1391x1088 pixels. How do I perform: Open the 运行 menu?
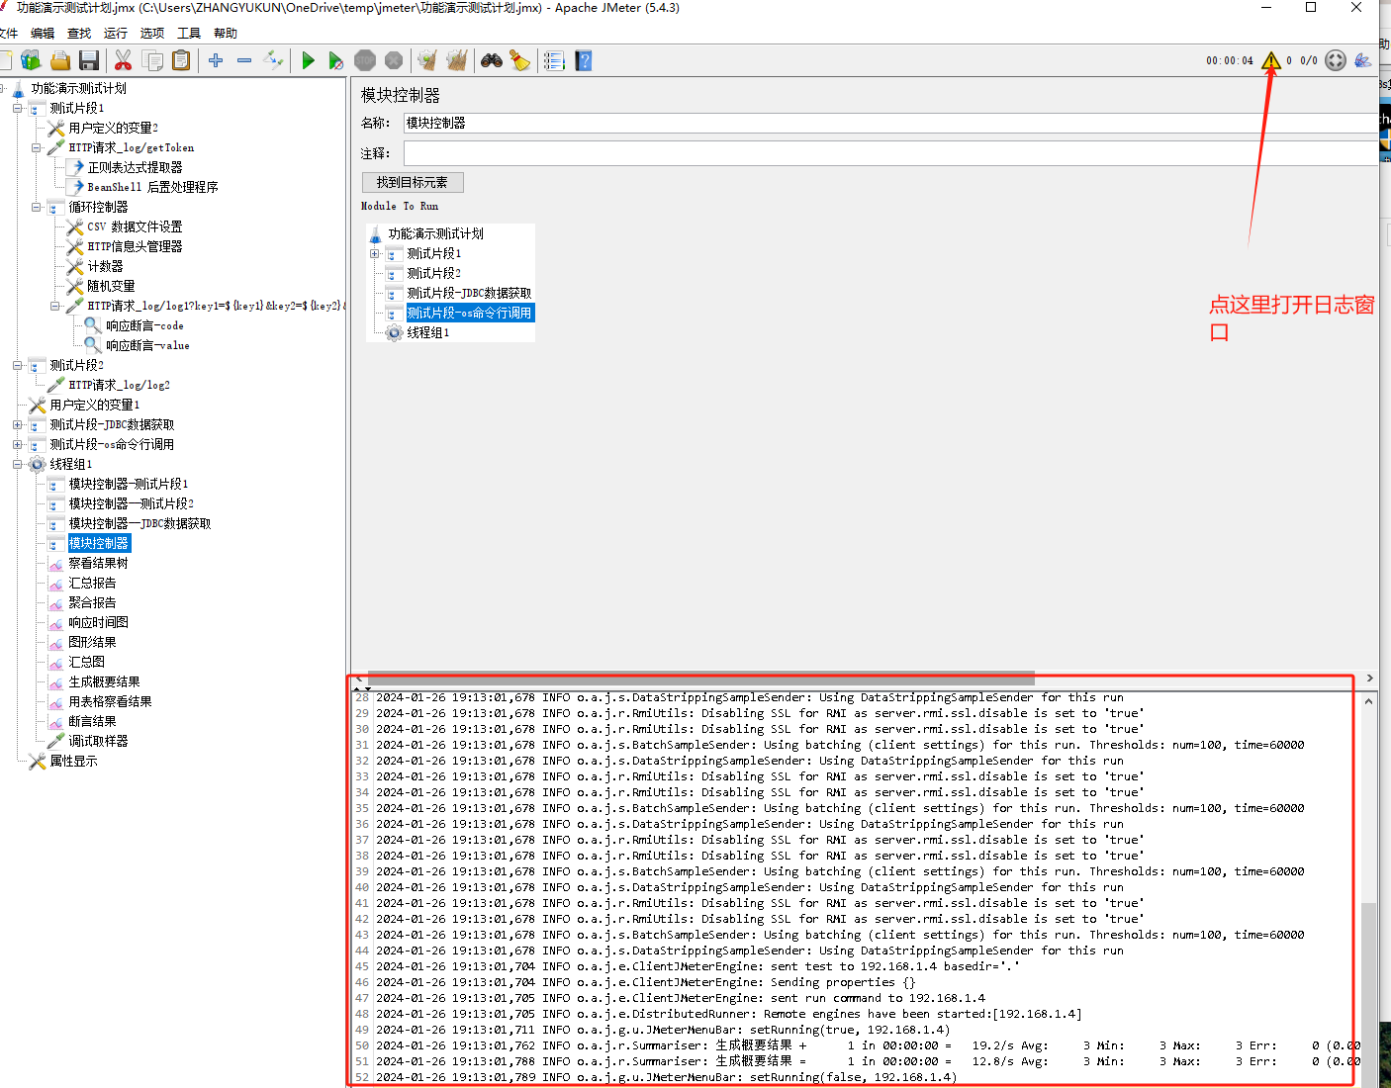116,34
